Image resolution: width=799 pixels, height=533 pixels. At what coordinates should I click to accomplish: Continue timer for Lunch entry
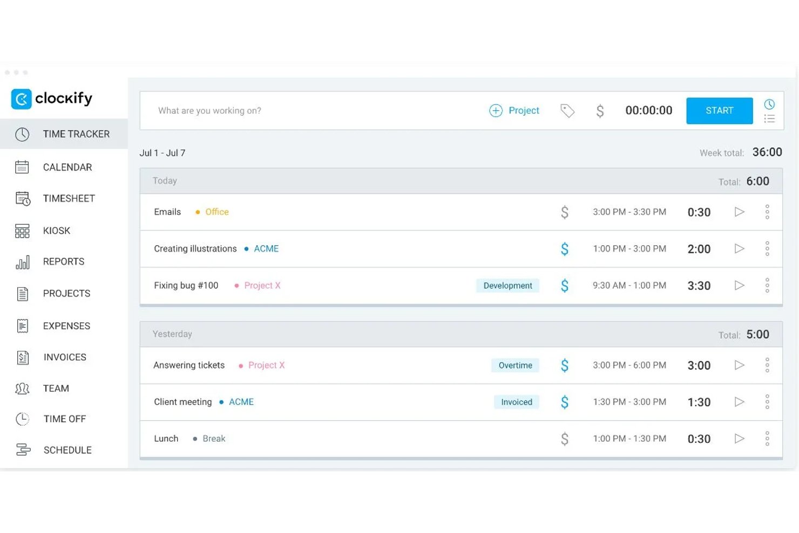(740, 439)
